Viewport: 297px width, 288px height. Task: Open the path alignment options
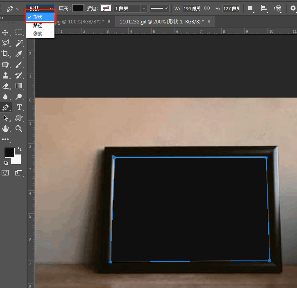click(264, 8)
